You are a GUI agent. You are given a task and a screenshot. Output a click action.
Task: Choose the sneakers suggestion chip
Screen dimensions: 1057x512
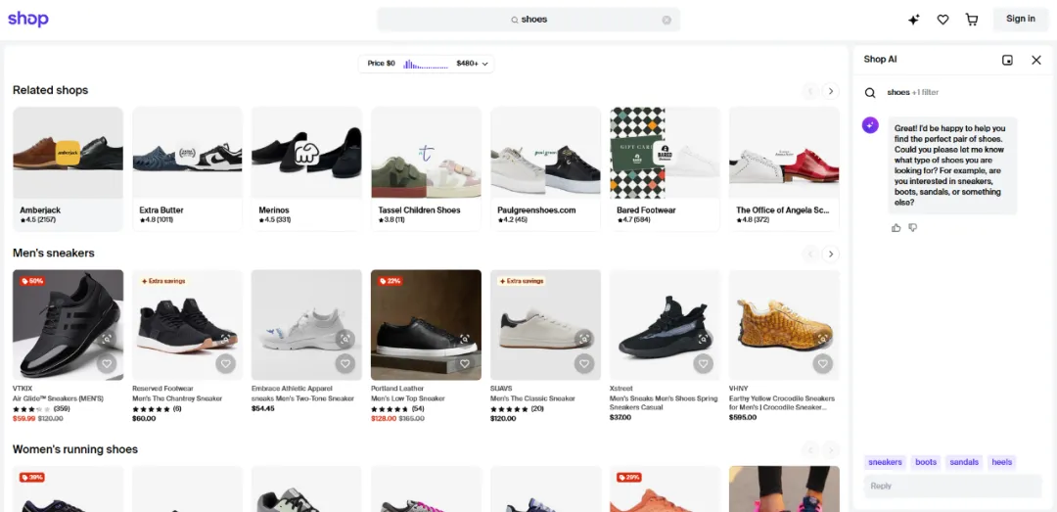885,462
